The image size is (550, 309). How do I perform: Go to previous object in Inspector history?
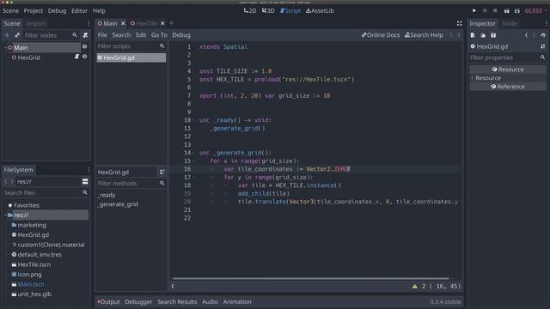pos(526,35)
